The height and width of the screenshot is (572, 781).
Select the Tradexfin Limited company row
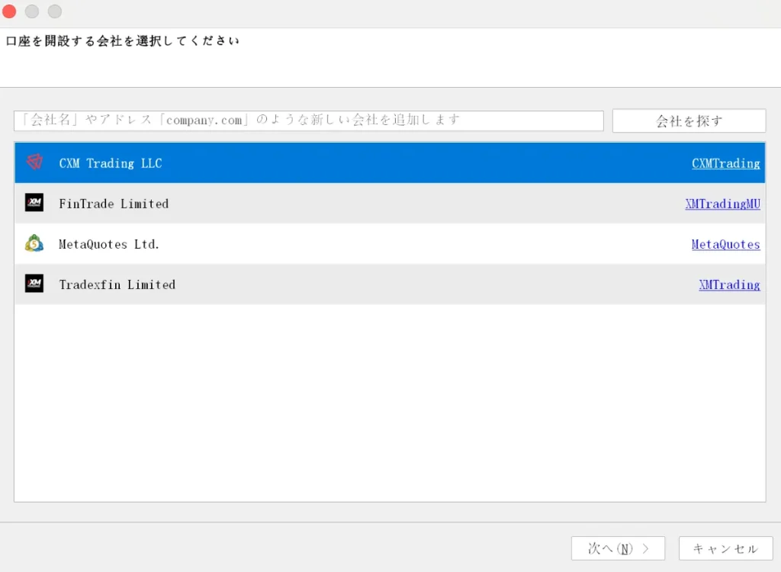(381, 284)
